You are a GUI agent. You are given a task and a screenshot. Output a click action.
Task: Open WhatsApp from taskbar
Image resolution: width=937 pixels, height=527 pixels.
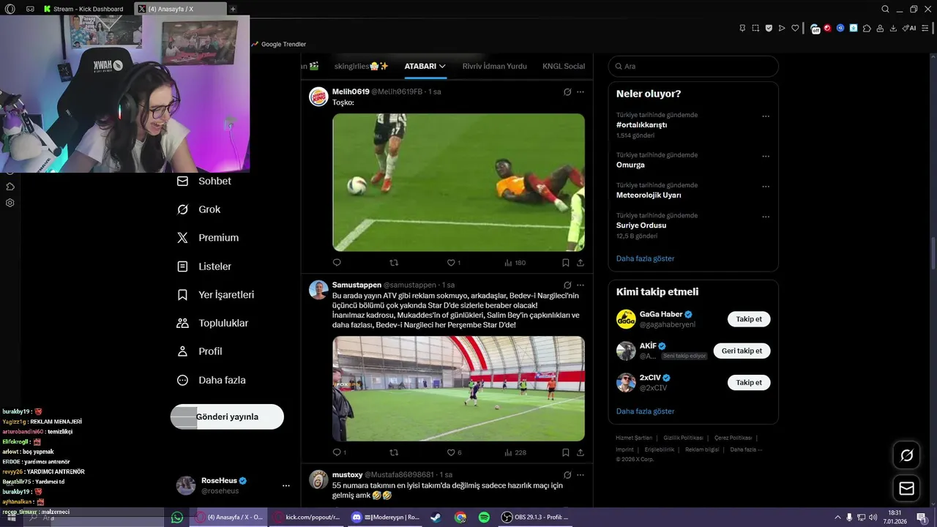coord(176,517)
